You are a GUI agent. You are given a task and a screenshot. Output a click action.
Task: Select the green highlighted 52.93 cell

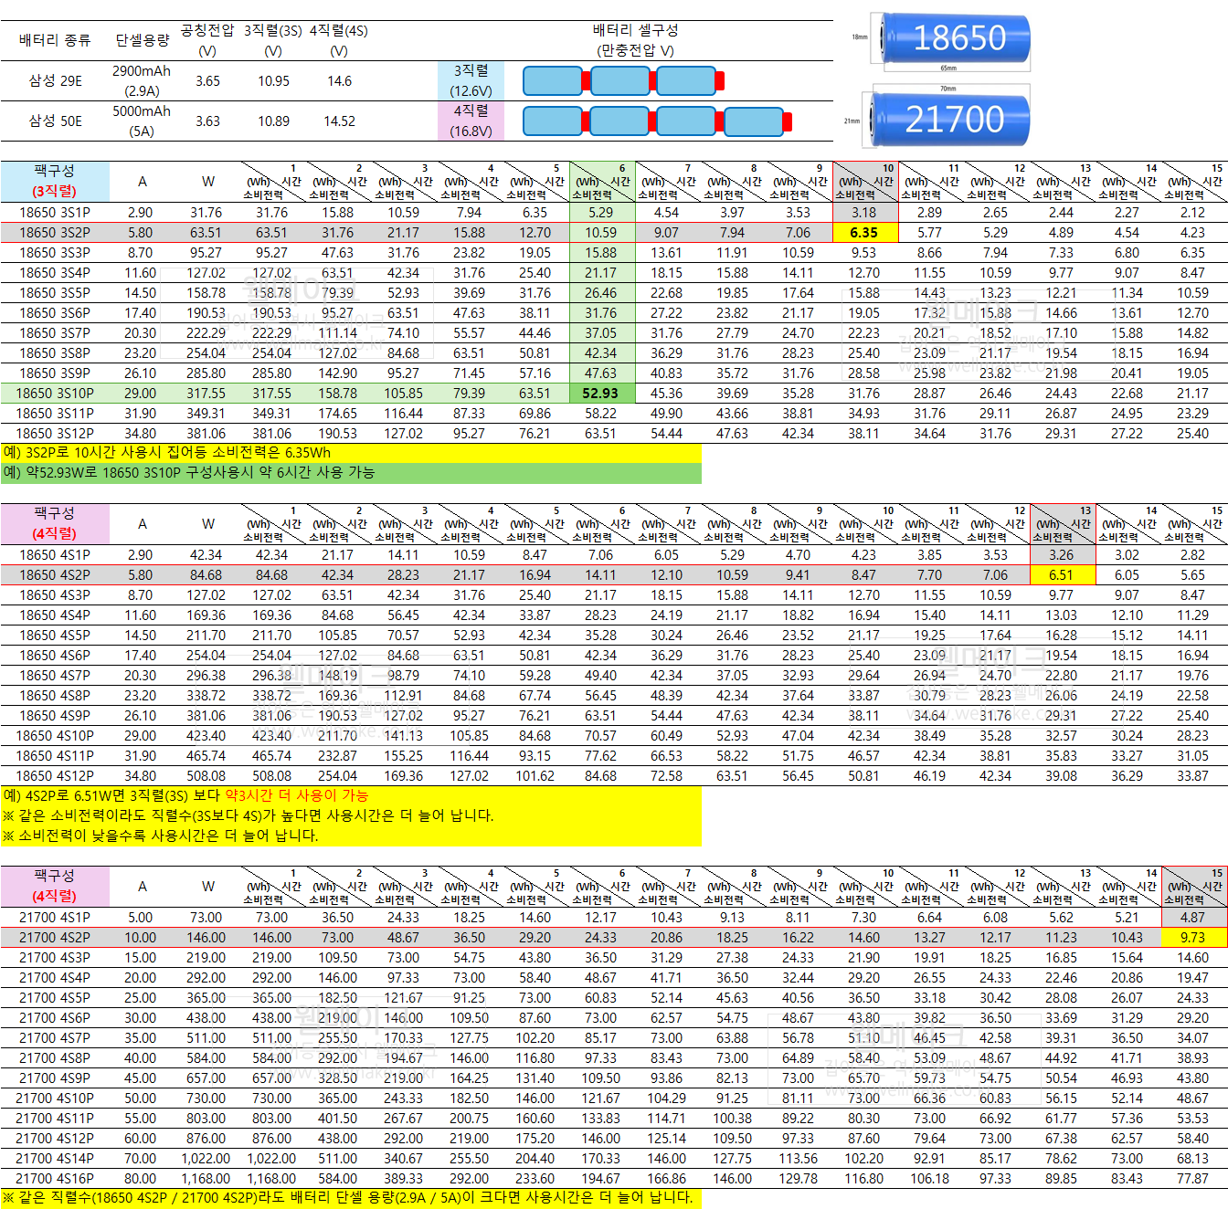click(x=600, y=394)
